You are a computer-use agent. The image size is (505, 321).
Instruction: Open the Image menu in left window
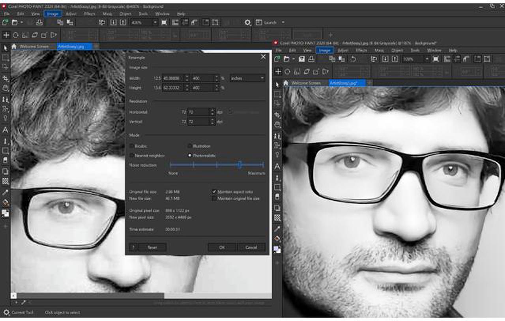coord(53,14)
